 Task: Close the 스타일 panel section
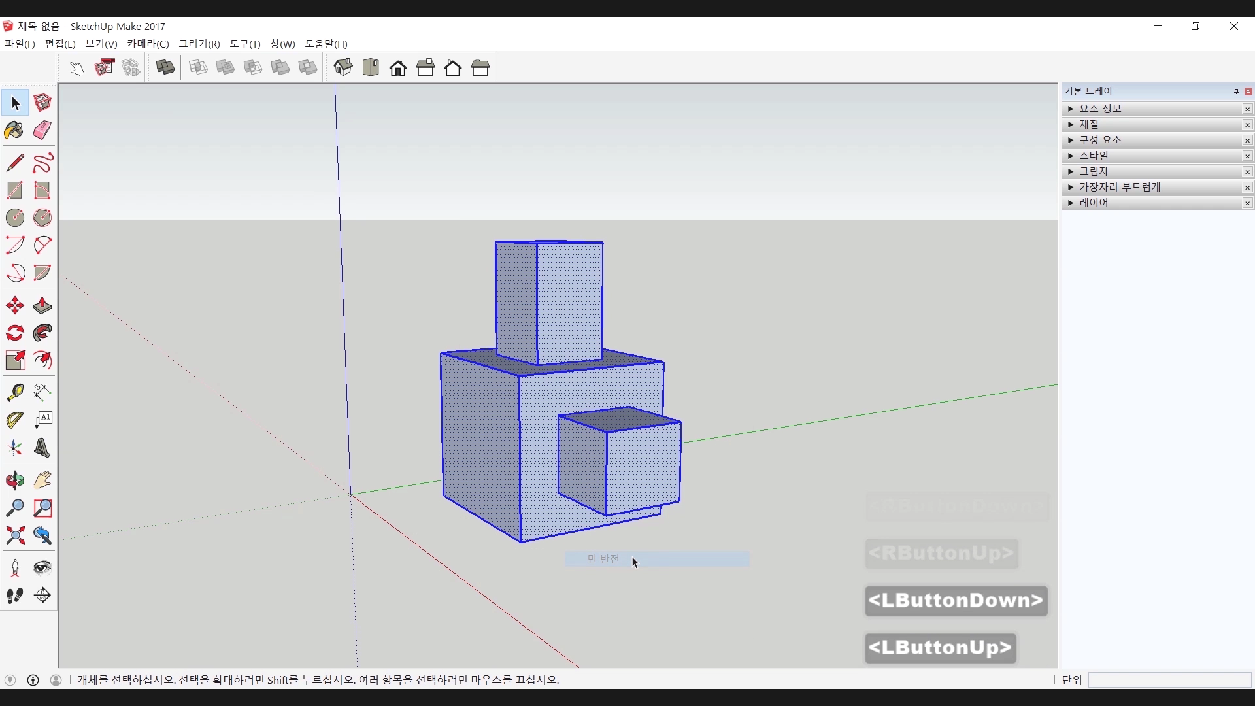click(x=1247, y=156)
